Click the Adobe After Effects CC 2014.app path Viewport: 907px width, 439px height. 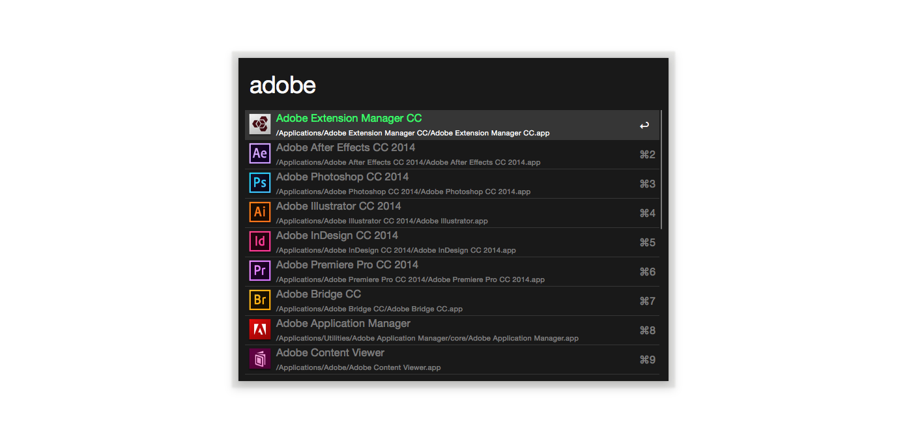[x=409, y=162]
